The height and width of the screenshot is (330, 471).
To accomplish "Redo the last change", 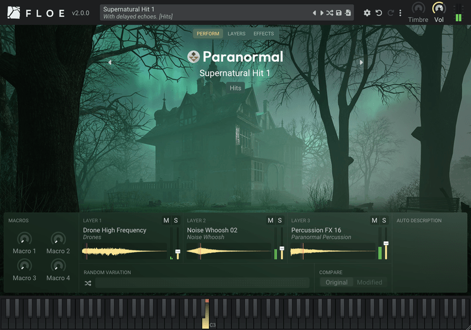I will pos(390,13).
